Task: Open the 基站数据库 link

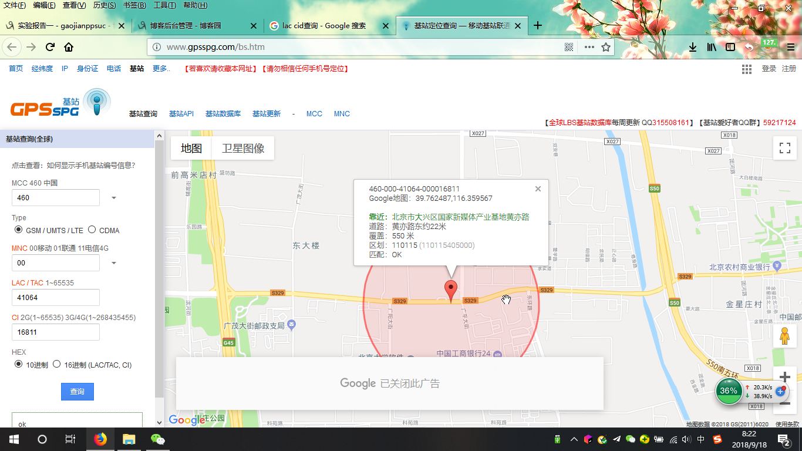Action: tap(223, 114)
